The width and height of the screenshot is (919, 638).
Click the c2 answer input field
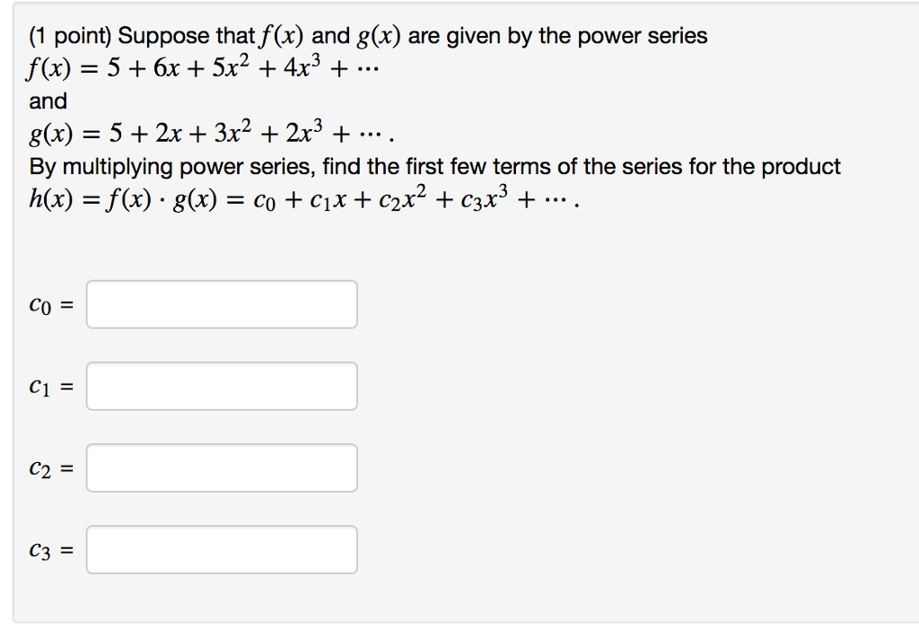point(221,467)
